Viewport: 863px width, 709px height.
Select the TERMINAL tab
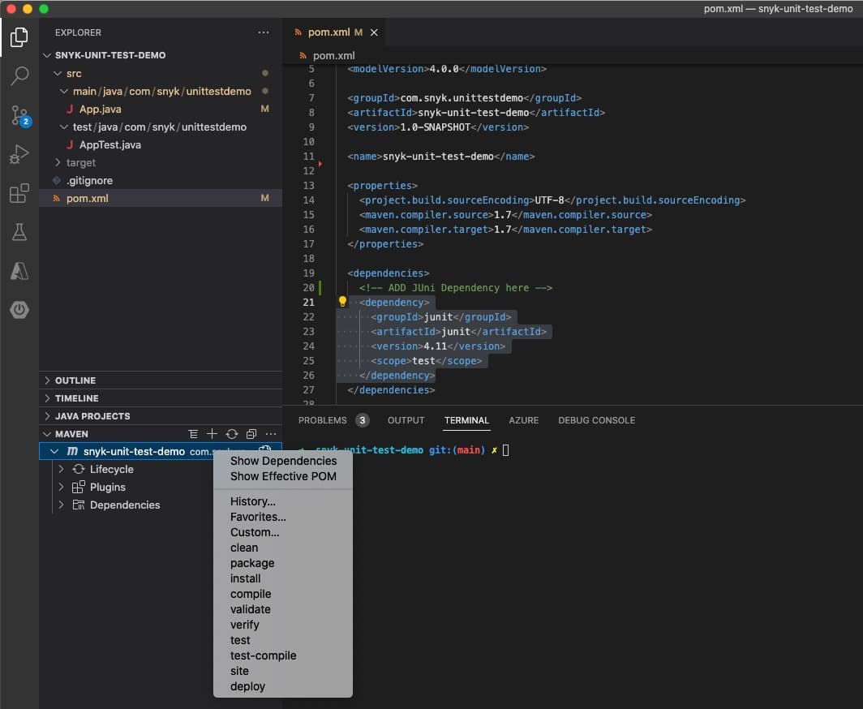466,420
